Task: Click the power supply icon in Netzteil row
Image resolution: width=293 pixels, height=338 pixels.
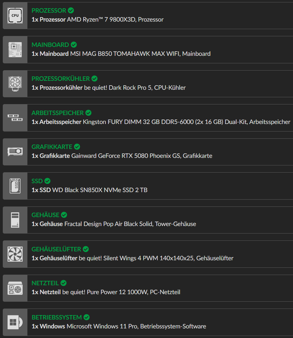Action: (x=15, y=288)
